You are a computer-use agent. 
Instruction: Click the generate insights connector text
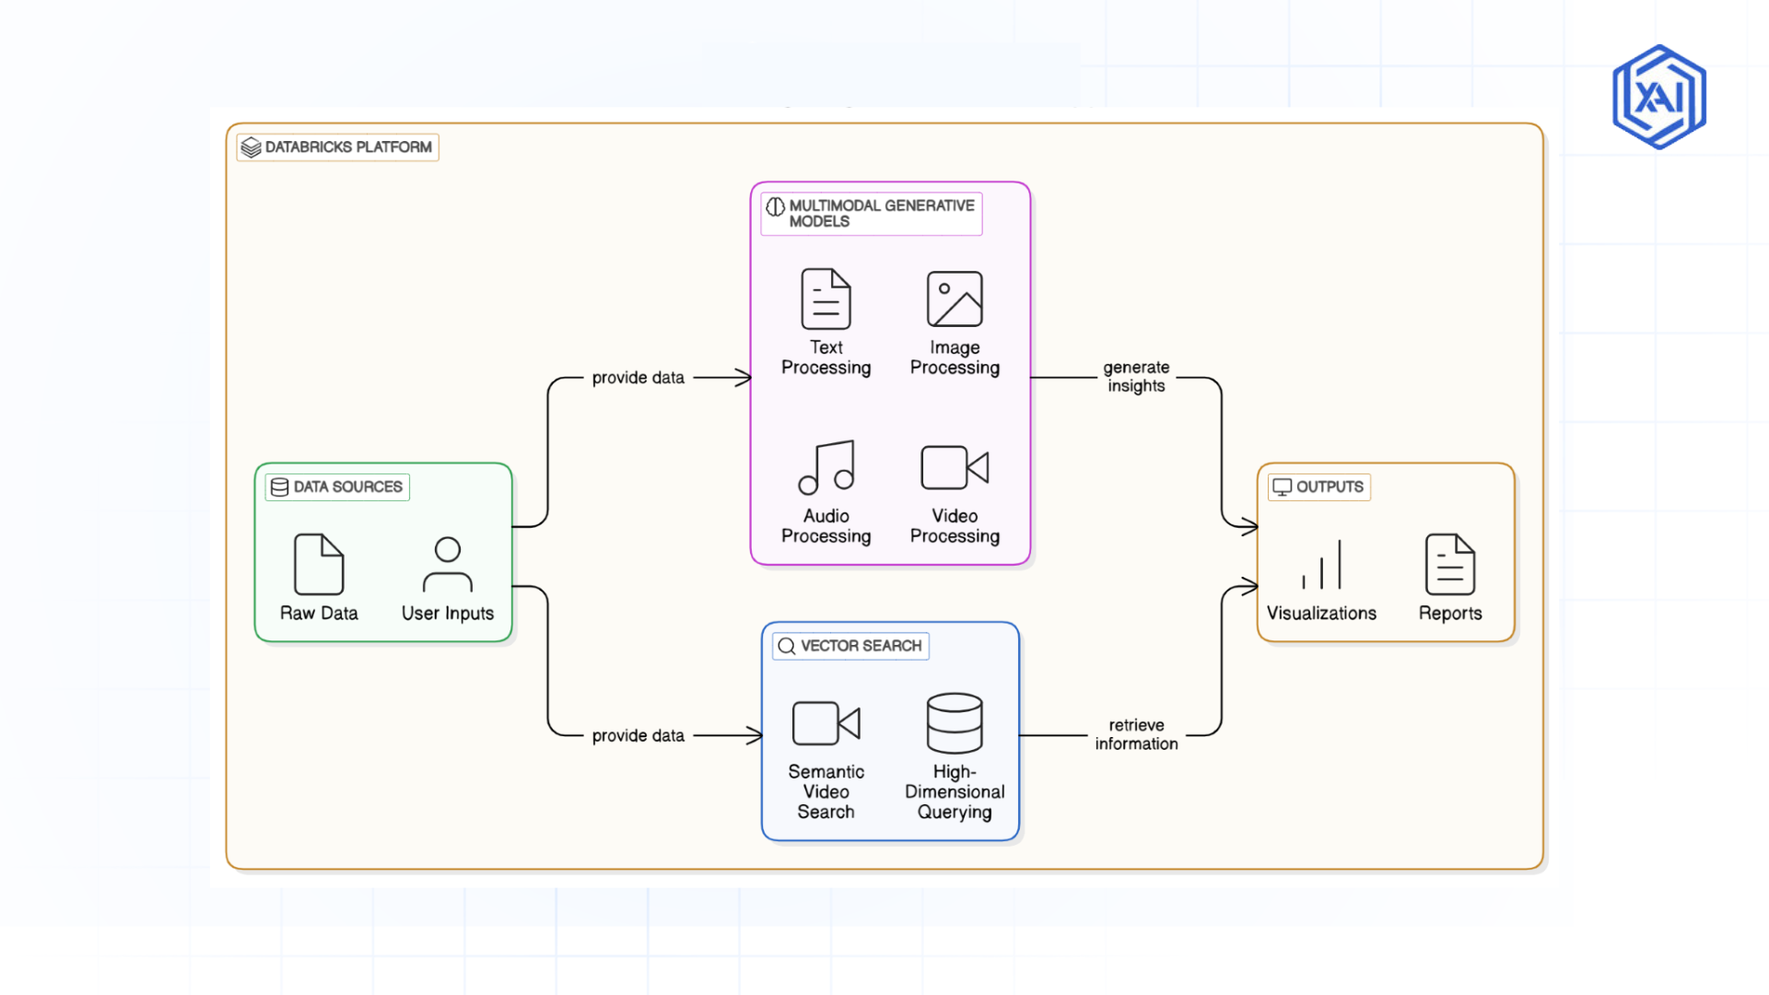(1136, 376)
